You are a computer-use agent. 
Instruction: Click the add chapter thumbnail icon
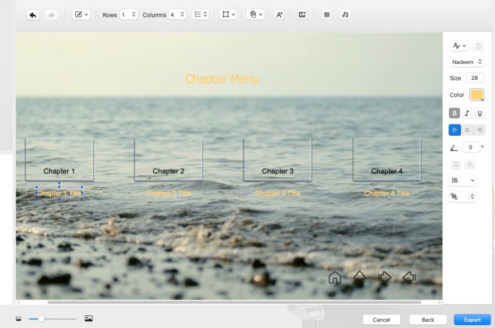303,15
